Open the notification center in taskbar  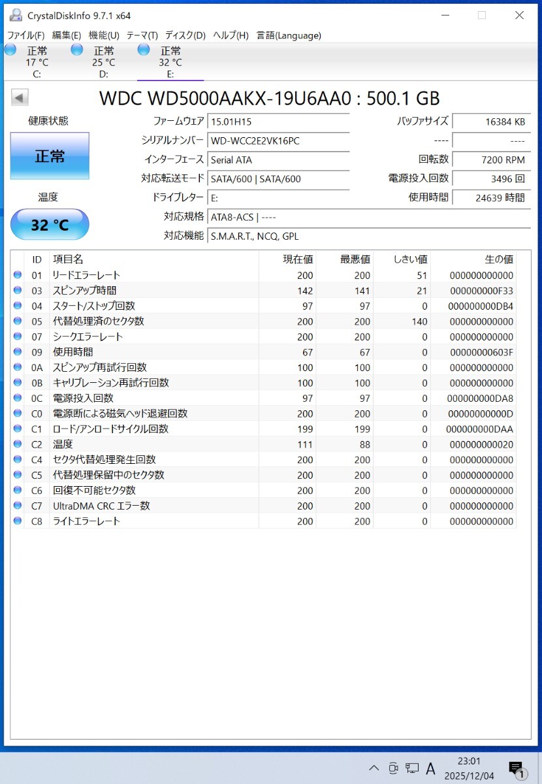pos(516,770)
